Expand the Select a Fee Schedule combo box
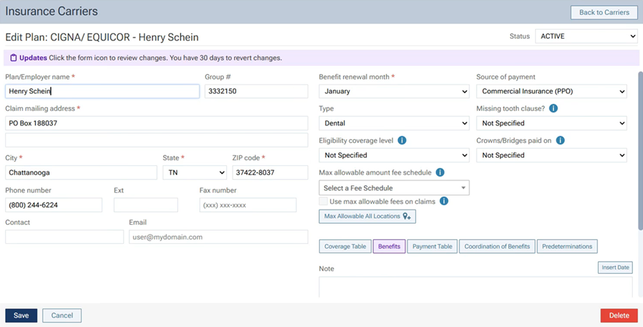 pos(393,188)
